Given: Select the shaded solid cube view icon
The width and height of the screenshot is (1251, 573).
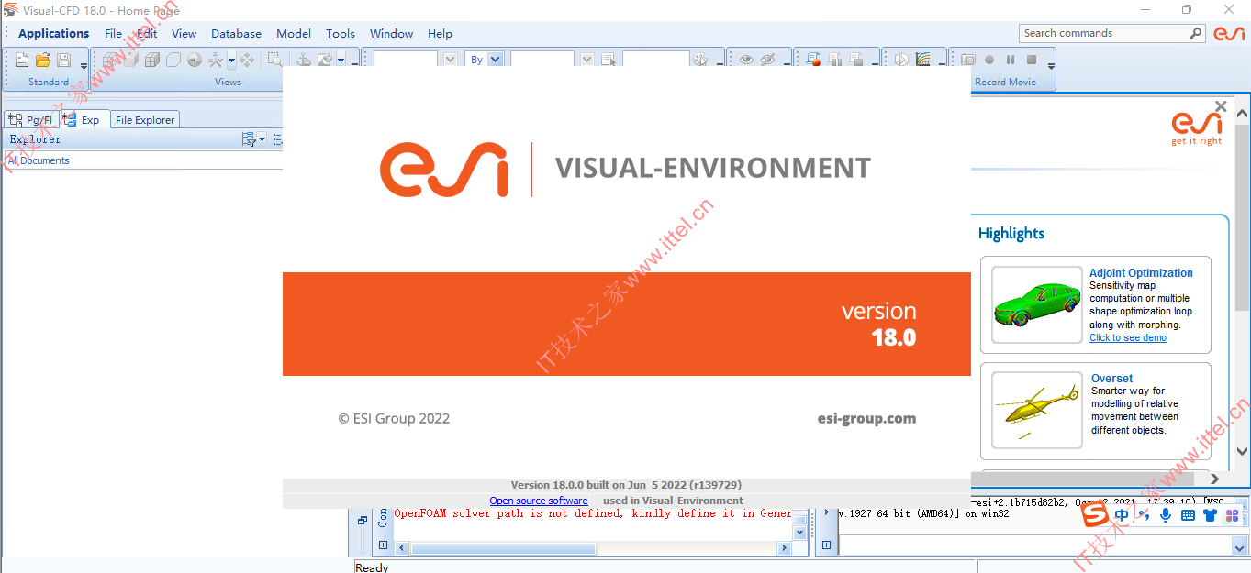Looking at the screenshot, I should [131, 60].
